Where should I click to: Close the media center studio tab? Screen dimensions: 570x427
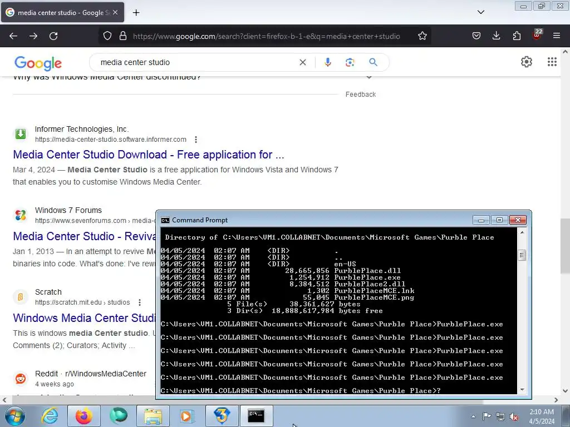click(x=115, y=12)
